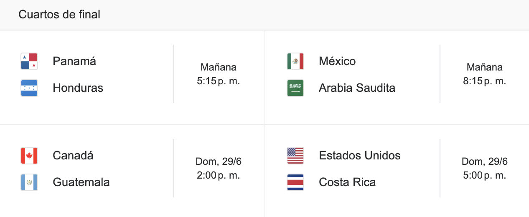Click the Cuartos de final header
This screenshot has height=217, width=529.
[x=59, y=15]
